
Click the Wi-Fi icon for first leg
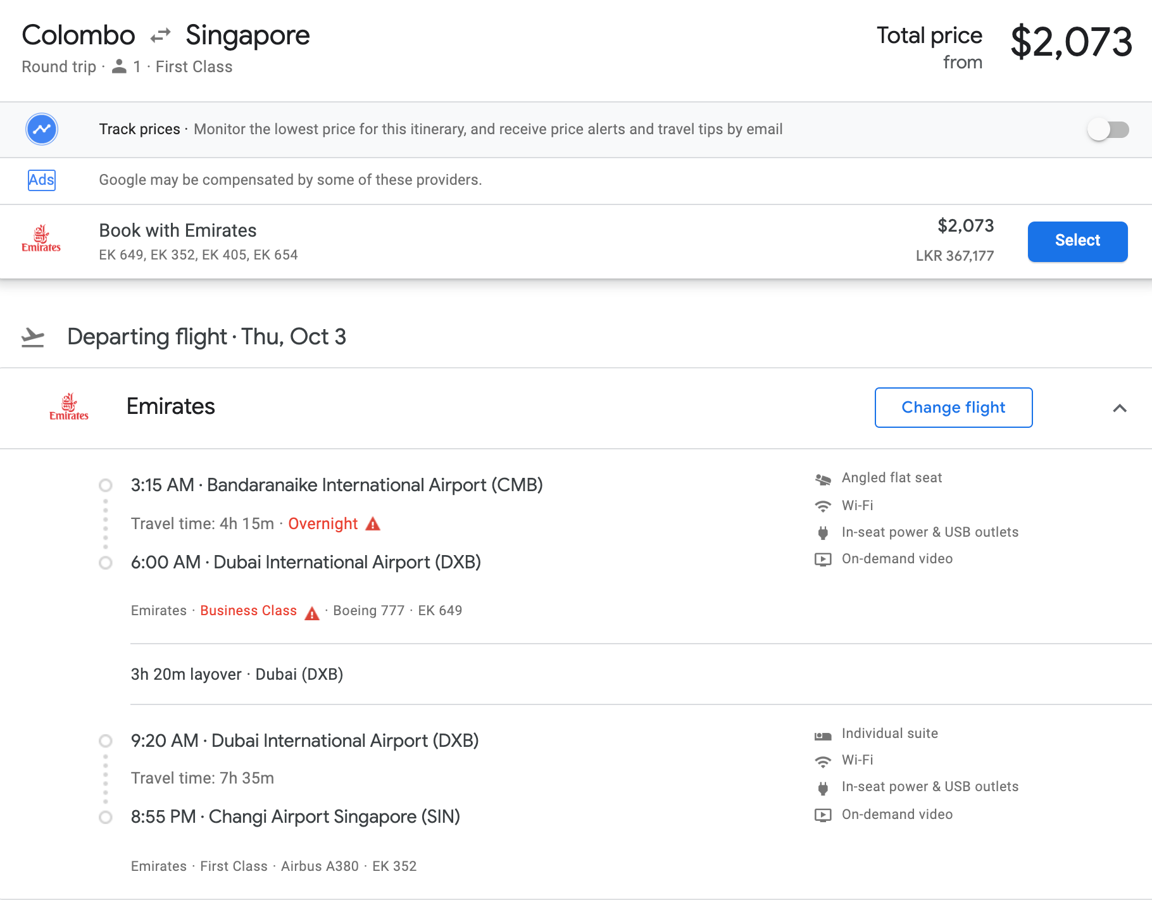coord(823,506)
